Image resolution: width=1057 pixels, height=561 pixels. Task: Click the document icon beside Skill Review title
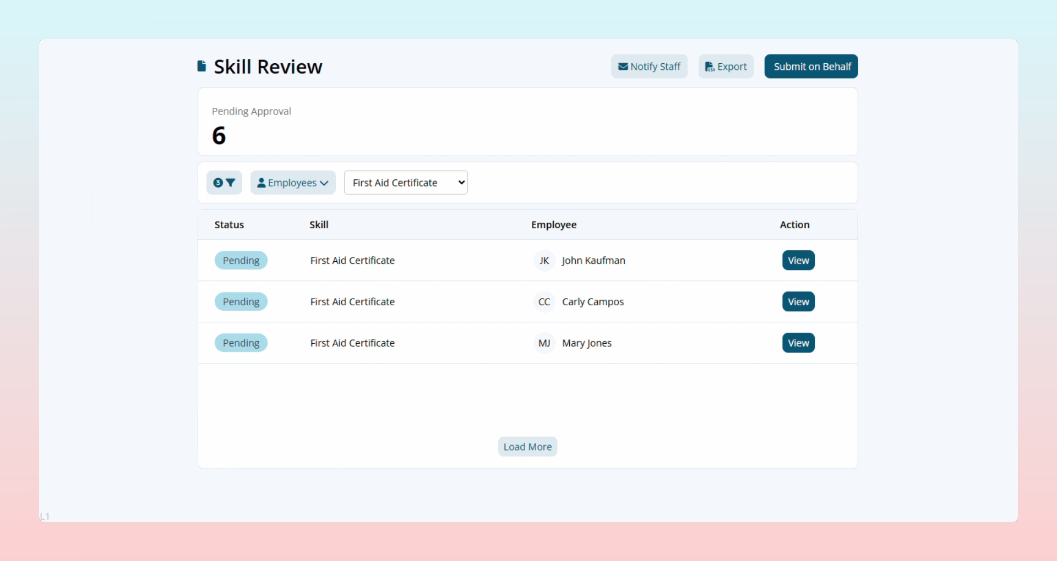point(202,65)
